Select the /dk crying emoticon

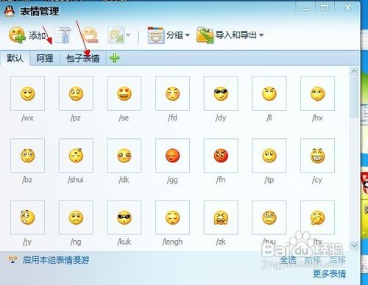(x=124, y=156)
